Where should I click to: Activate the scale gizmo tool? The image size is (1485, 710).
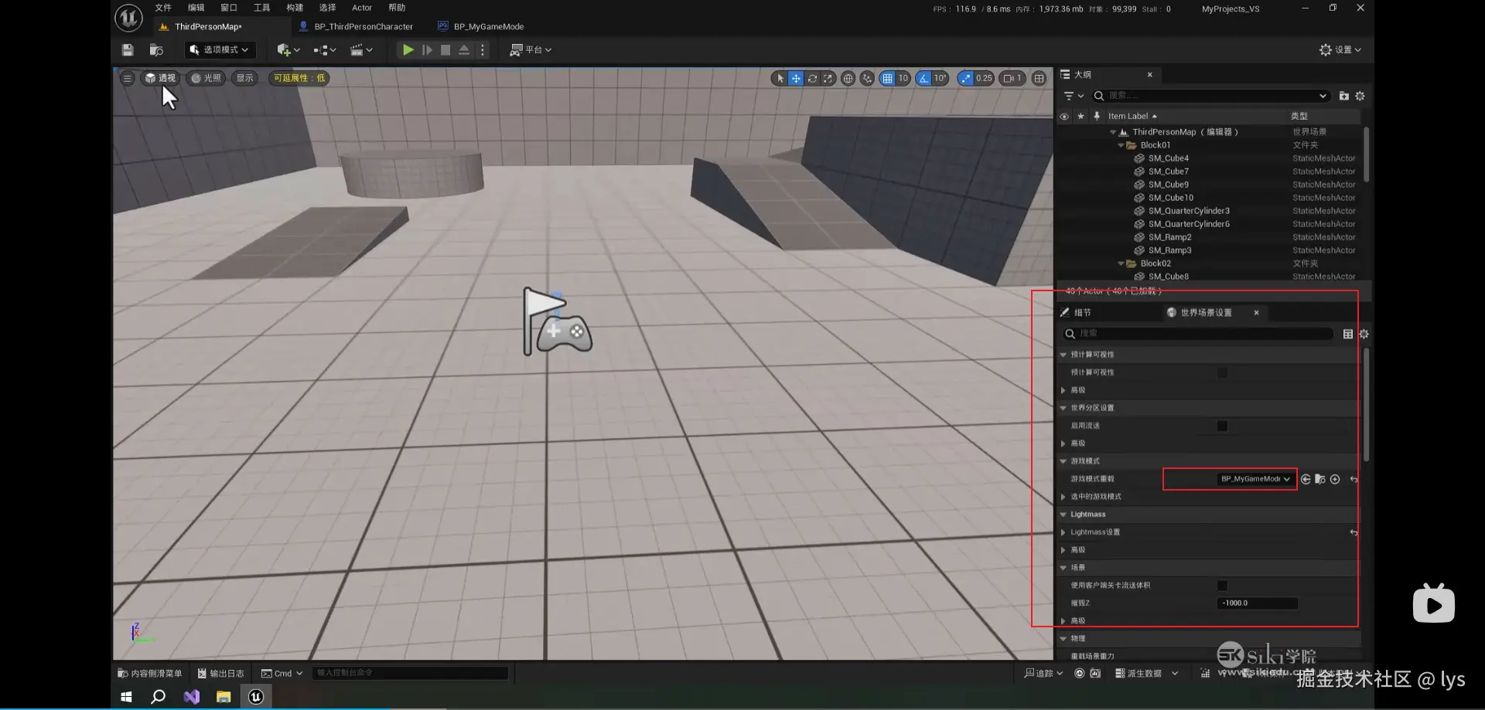[828, 78]
